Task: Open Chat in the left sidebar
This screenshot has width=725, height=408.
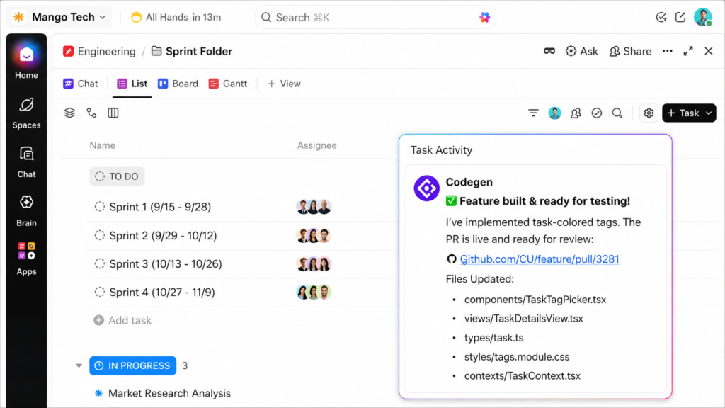Action: (26, 162)
